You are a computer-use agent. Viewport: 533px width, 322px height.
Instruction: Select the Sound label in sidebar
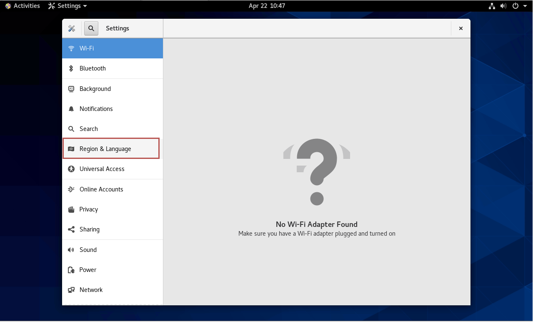pos(88,250)
